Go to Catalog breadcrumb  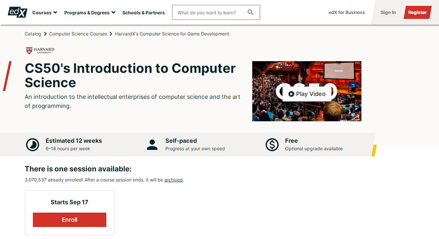coord(33,34)
